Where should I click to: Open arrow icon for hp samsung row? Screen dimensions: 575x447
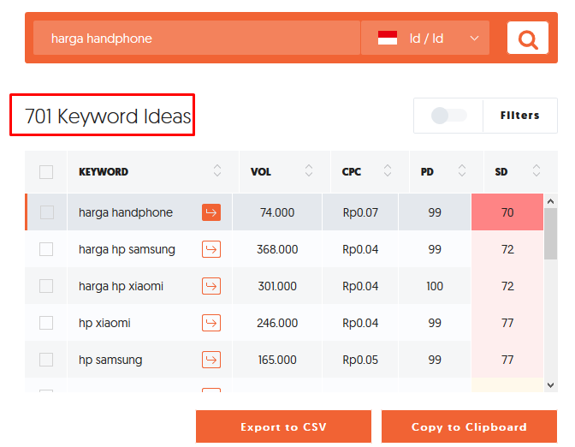(211, 360)
